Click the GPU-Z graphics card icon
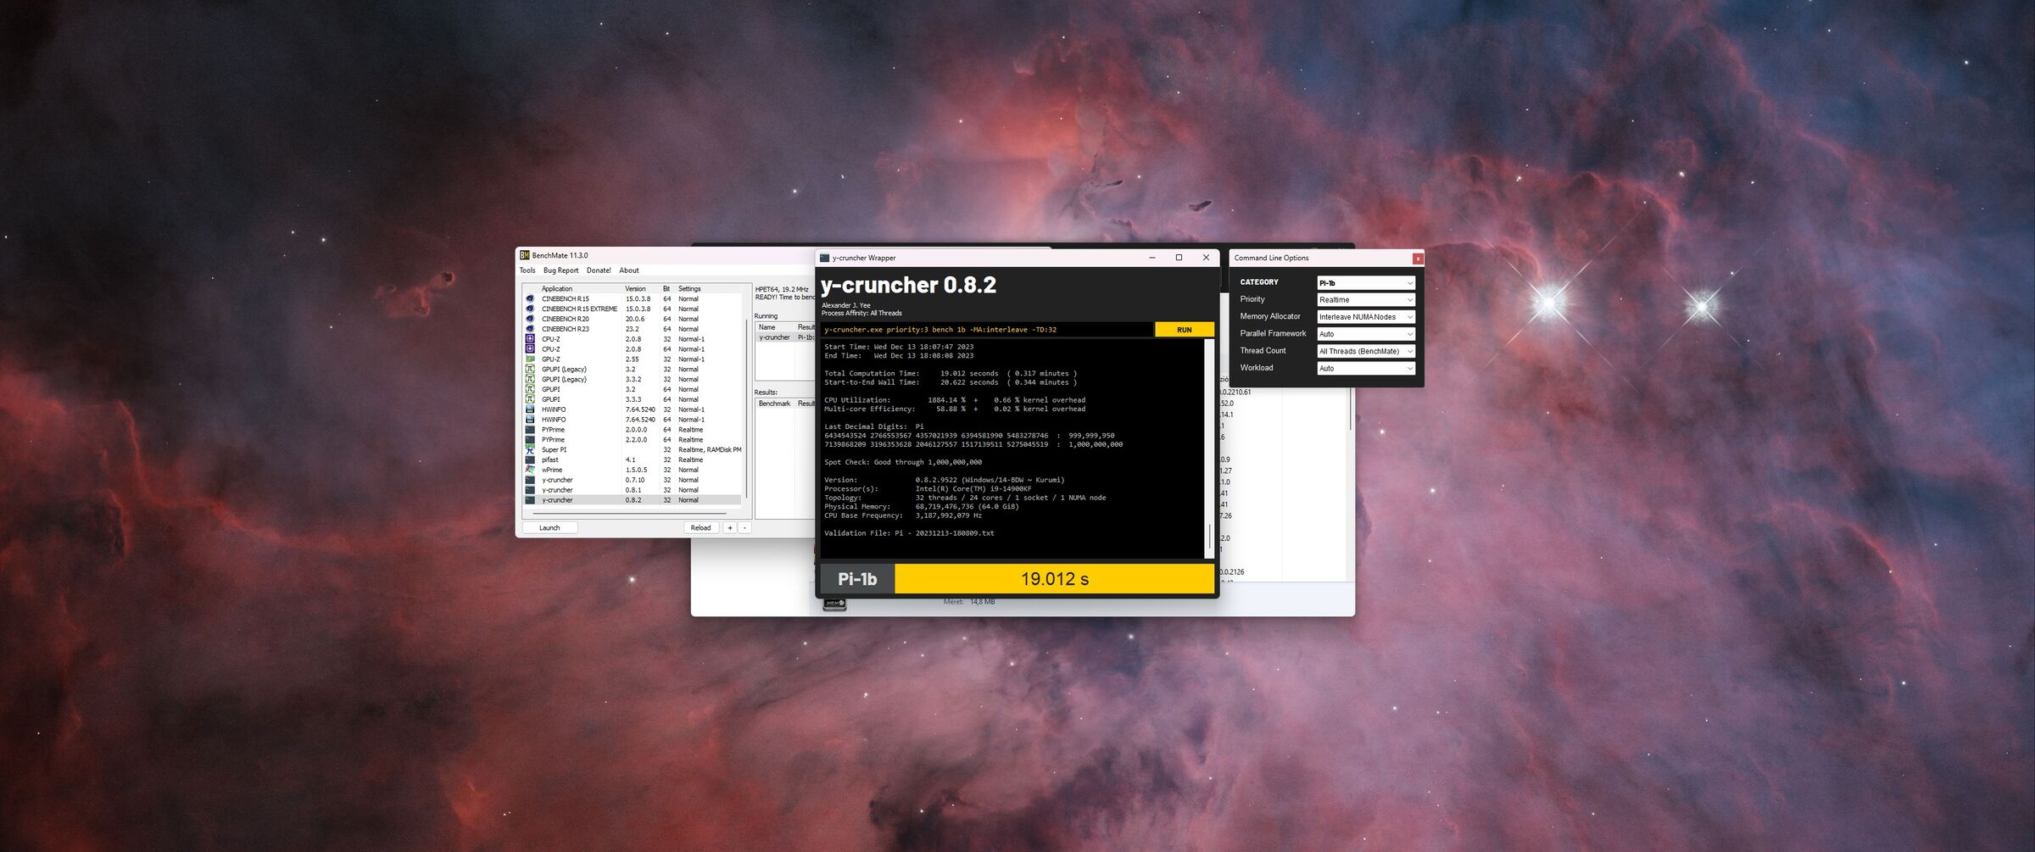The image size is (2035, 852). 530,359
